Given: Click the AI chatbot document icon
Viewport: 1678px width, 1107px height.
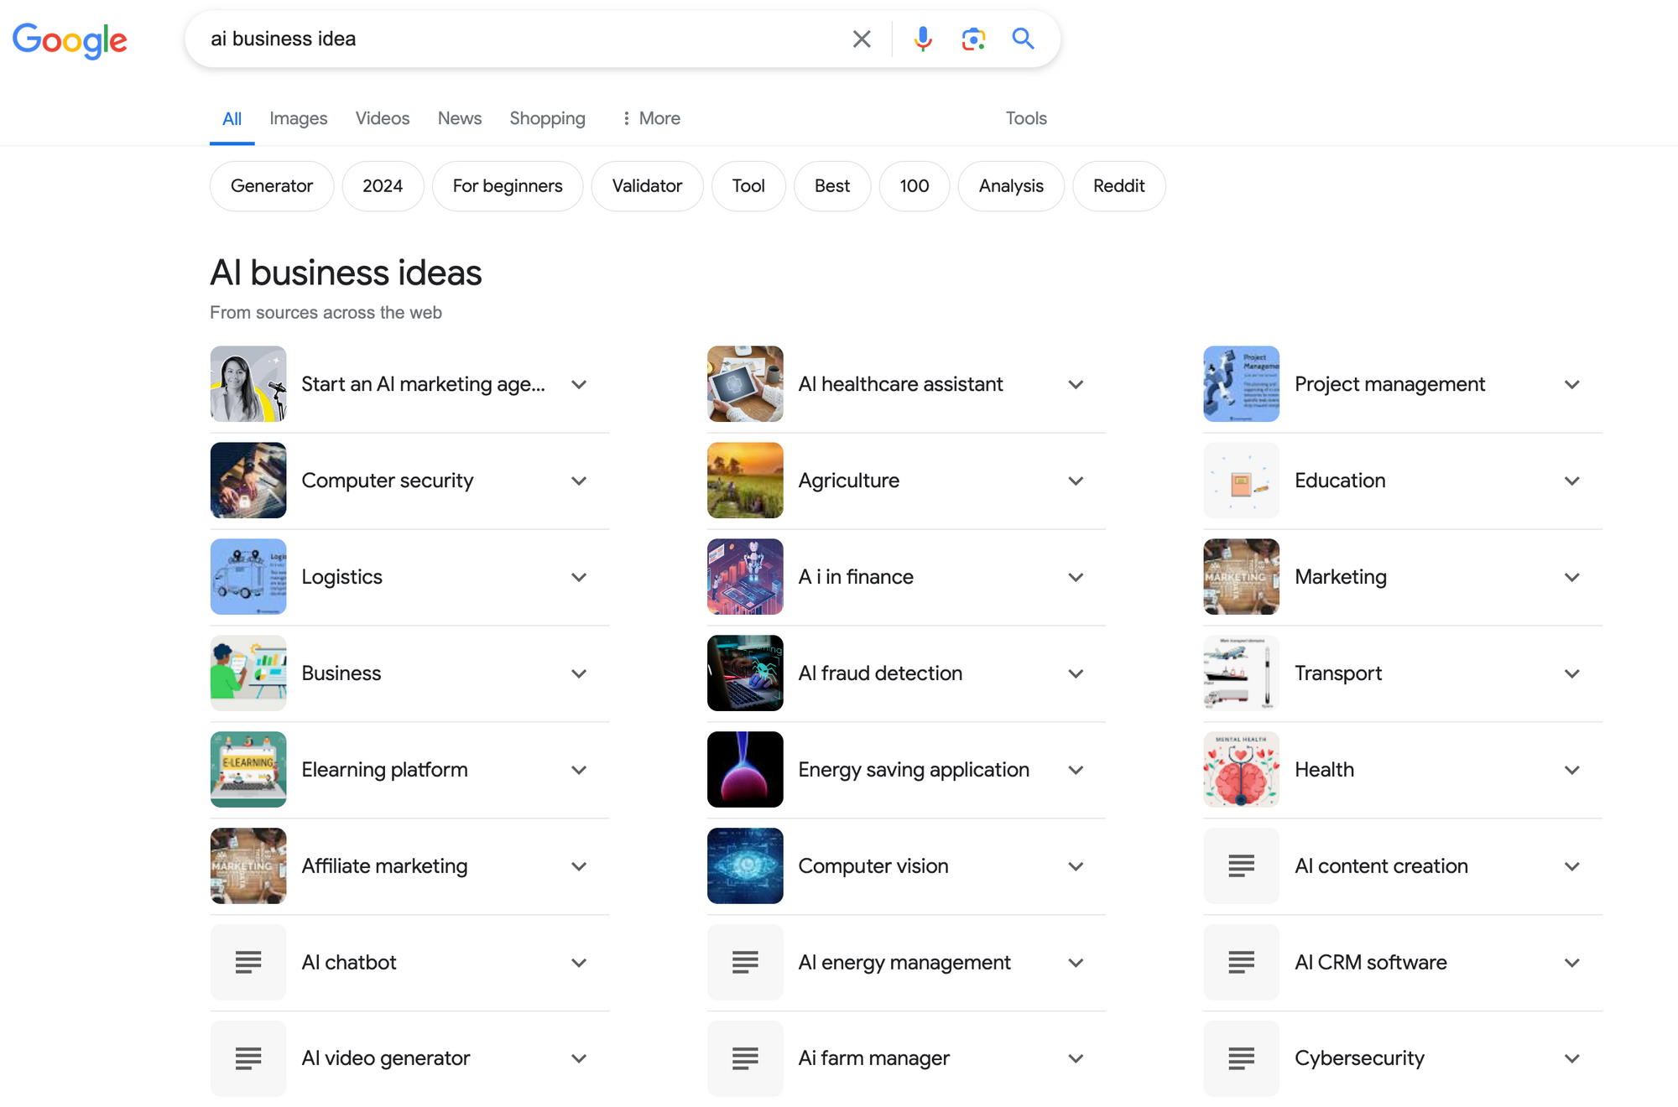Looking at the screenshot, I should pyautogui.click(x=248, y=962).
